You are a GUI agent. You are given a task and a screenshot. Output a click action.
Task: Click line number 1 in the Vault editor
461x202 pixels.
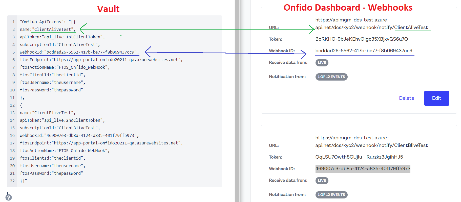tap(13, 22)
